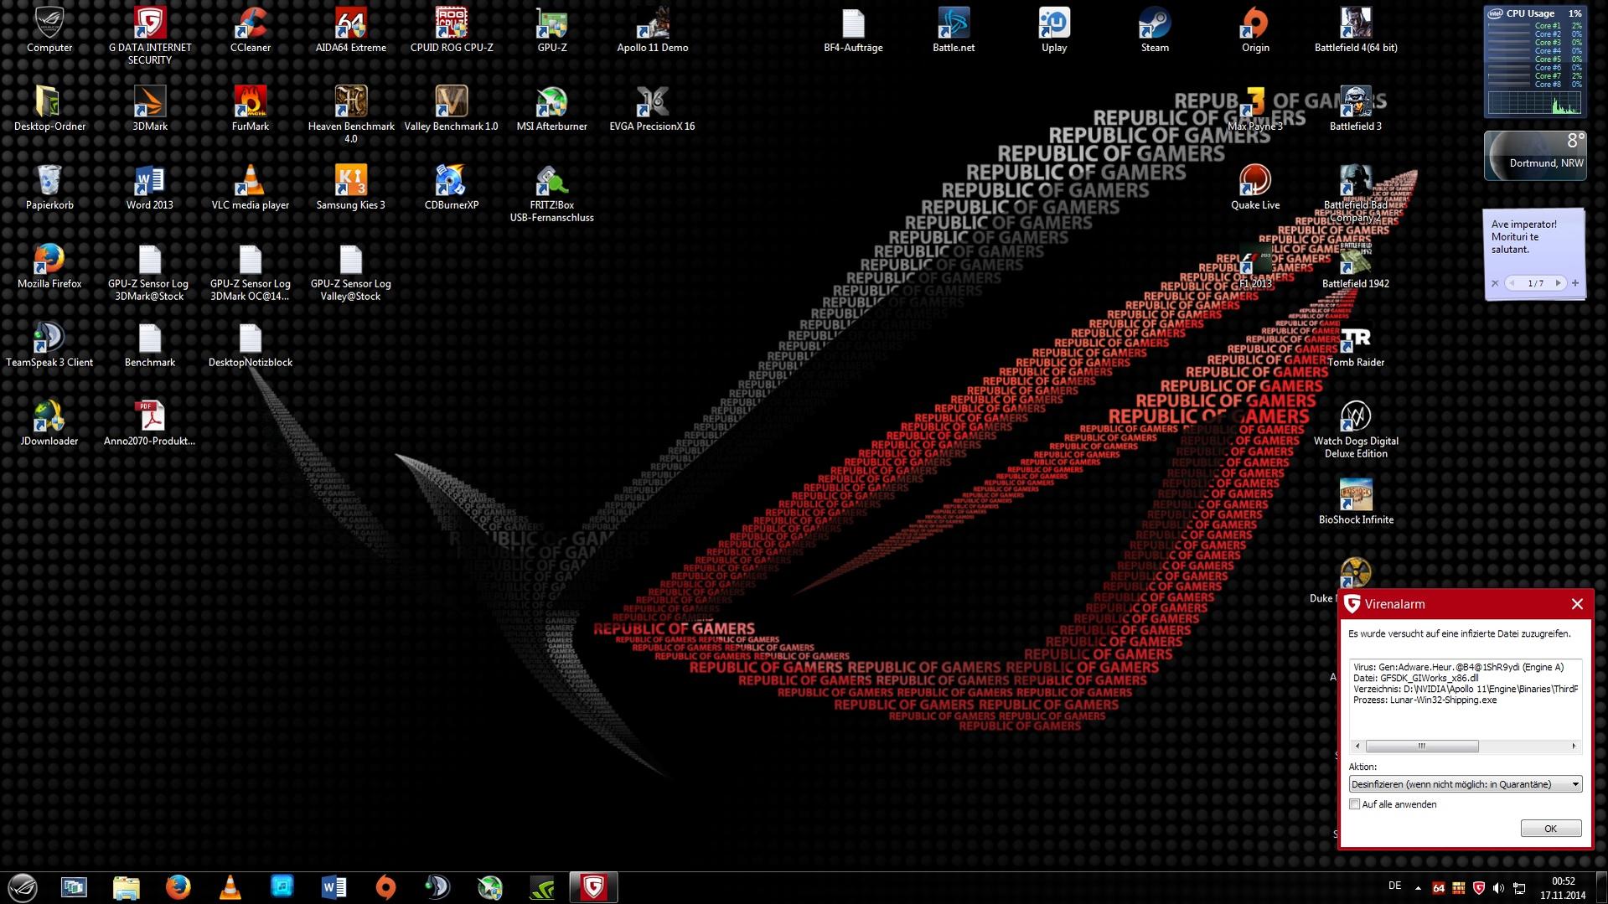Launch CCleaner from the desktop
1608x904 pixels.
(x=250, y=30)
